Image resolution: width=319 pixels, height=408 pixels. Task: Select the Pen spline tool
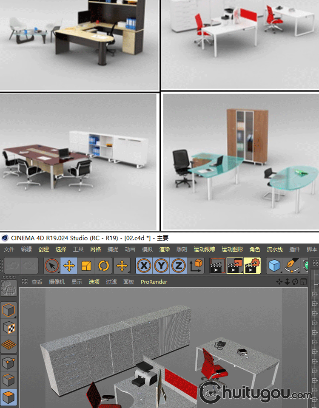[x=292, y=266]
